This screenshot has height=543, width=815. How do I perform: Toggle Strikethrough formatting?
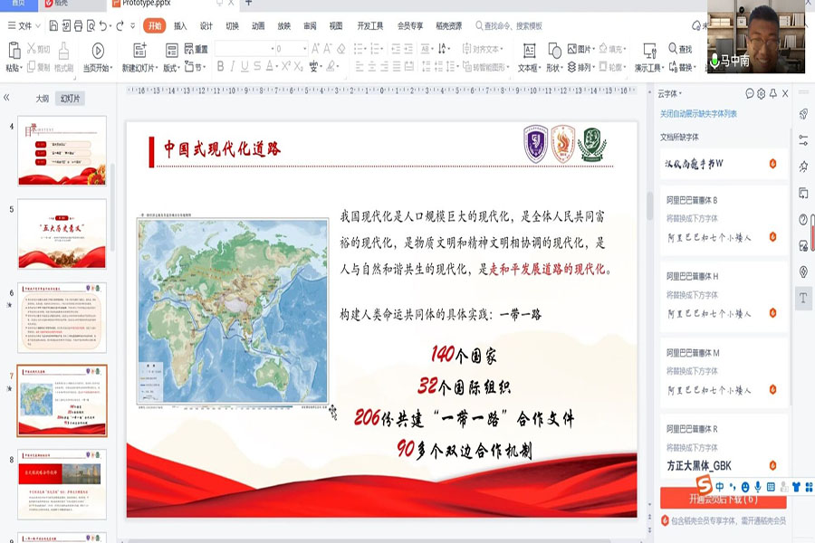[257, 66]
